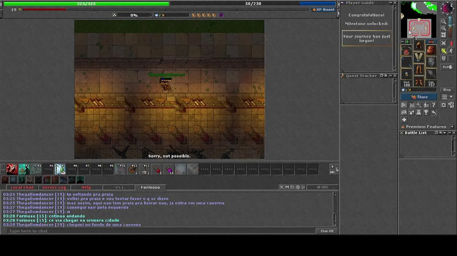Toggle balanced fight mode
457x256 pixels.
444,51
